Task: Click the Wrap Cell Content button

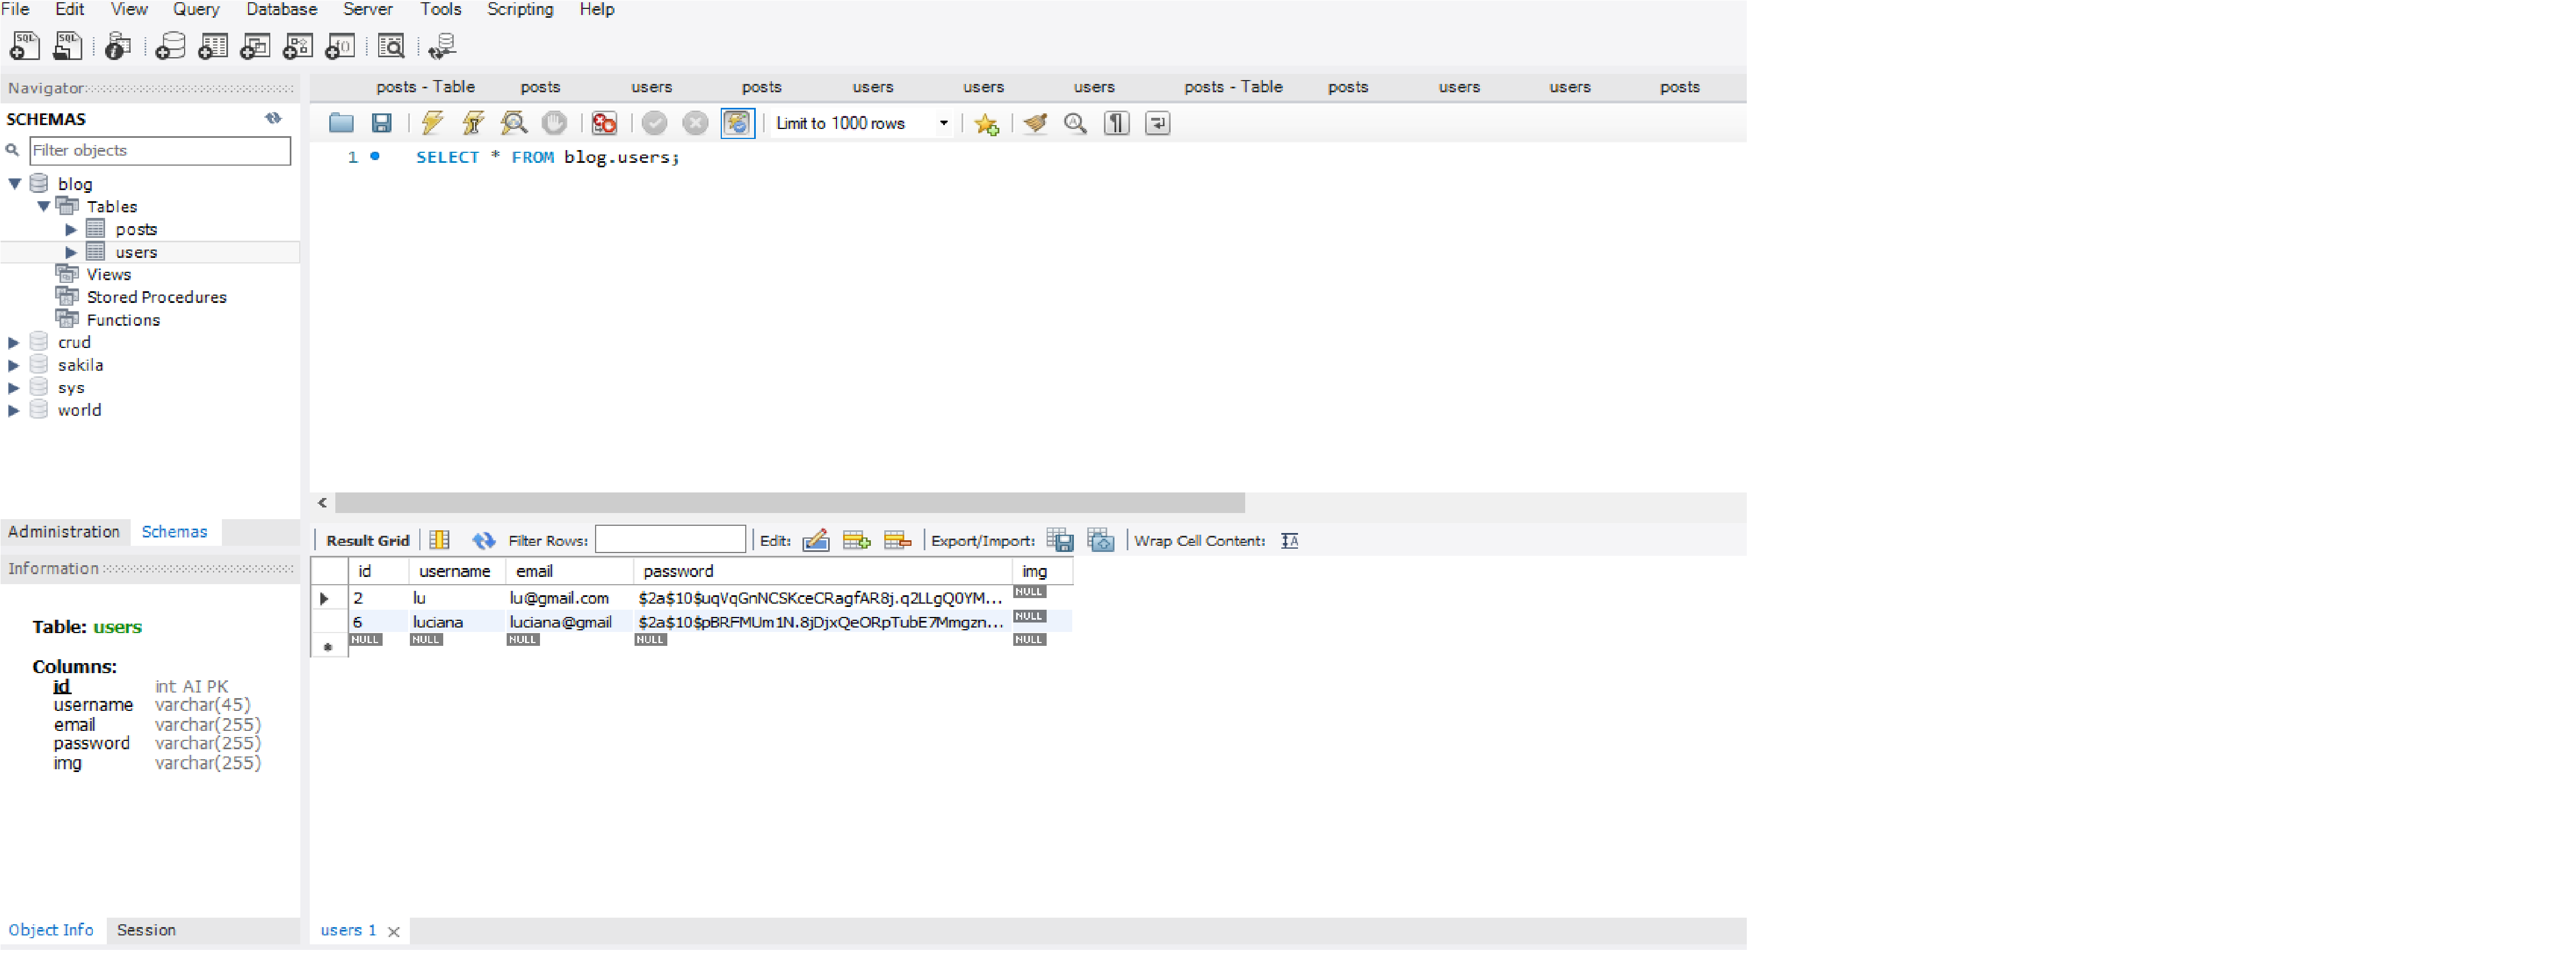Action: (x=1290, y=540)
